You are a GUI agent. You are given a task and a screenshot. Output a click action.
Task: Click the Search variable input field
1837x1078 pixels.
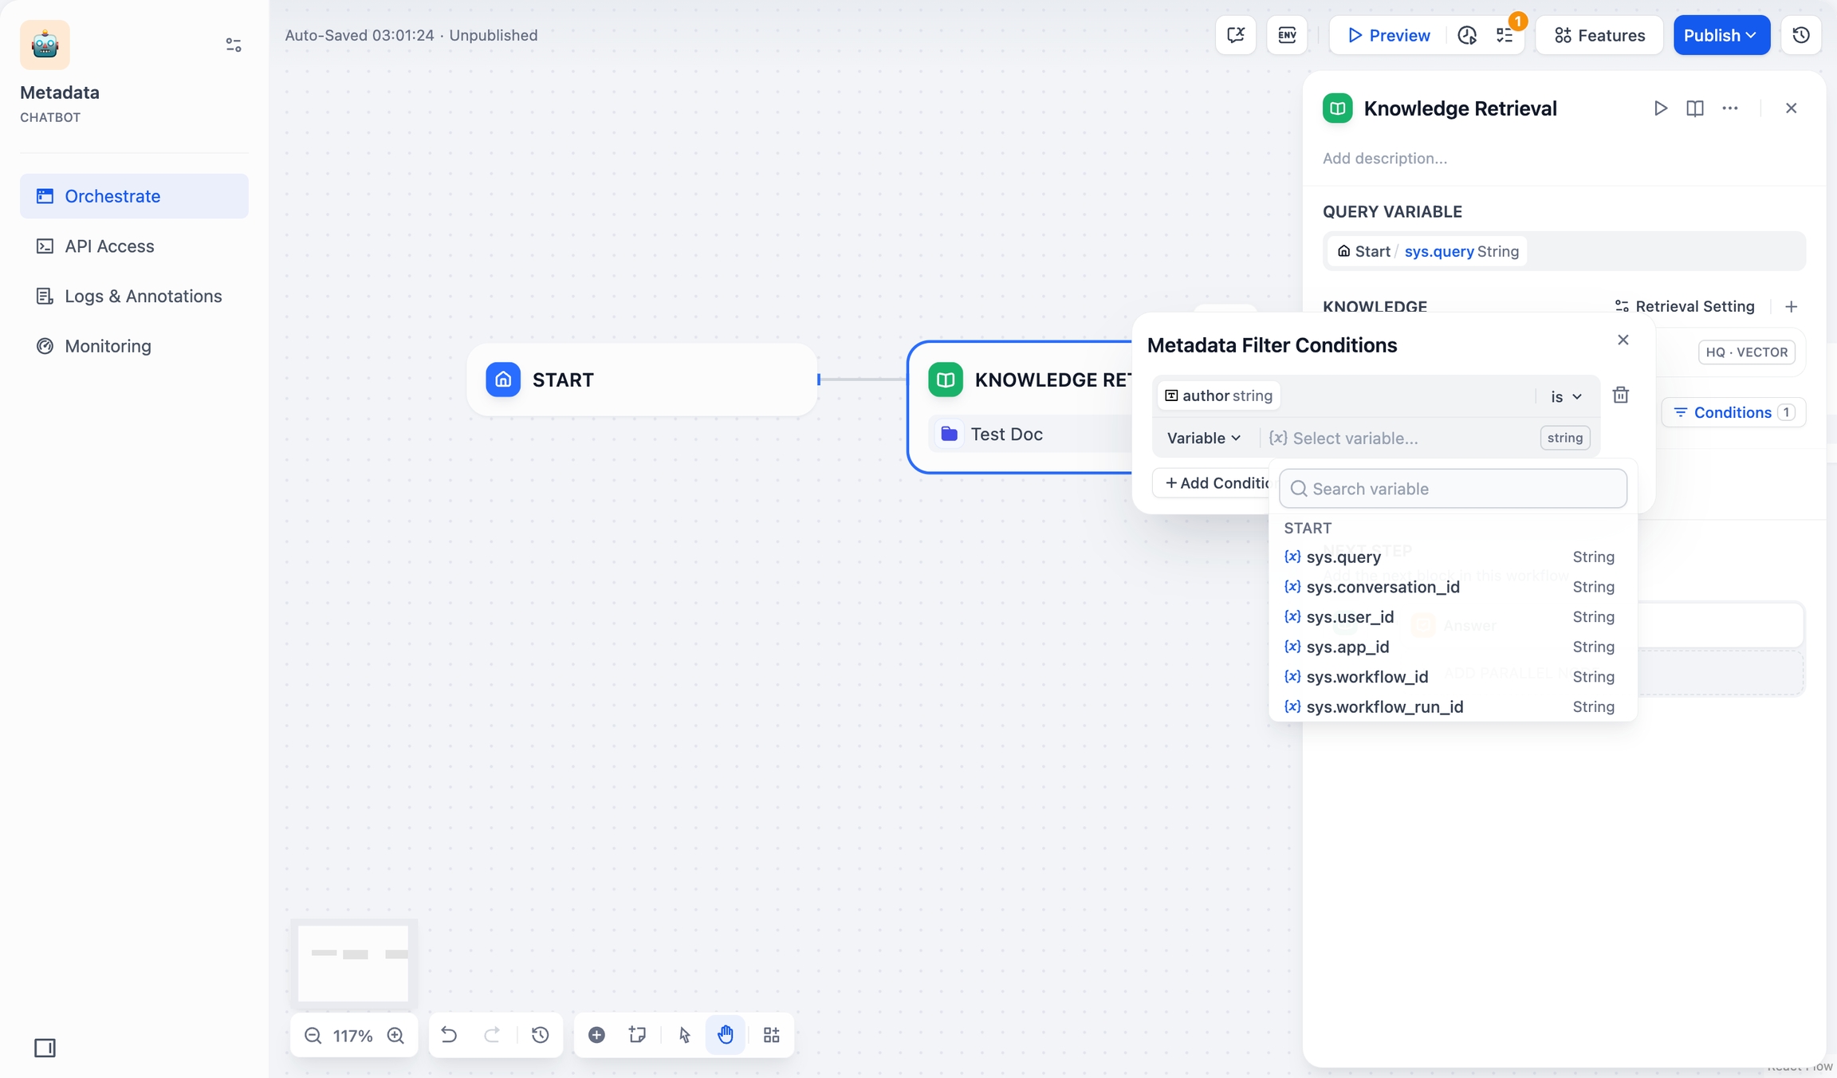point(1453,489)
